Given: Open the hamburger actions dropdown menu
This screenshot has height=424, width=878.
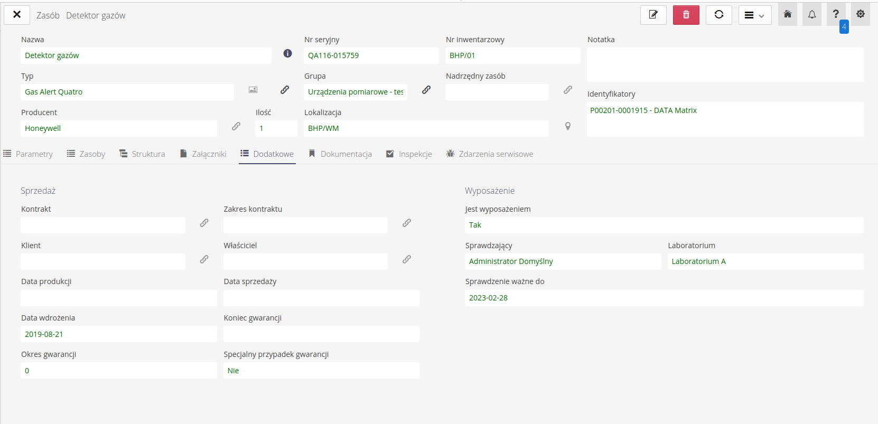Looking at the screenshot, I should (754, 15).
